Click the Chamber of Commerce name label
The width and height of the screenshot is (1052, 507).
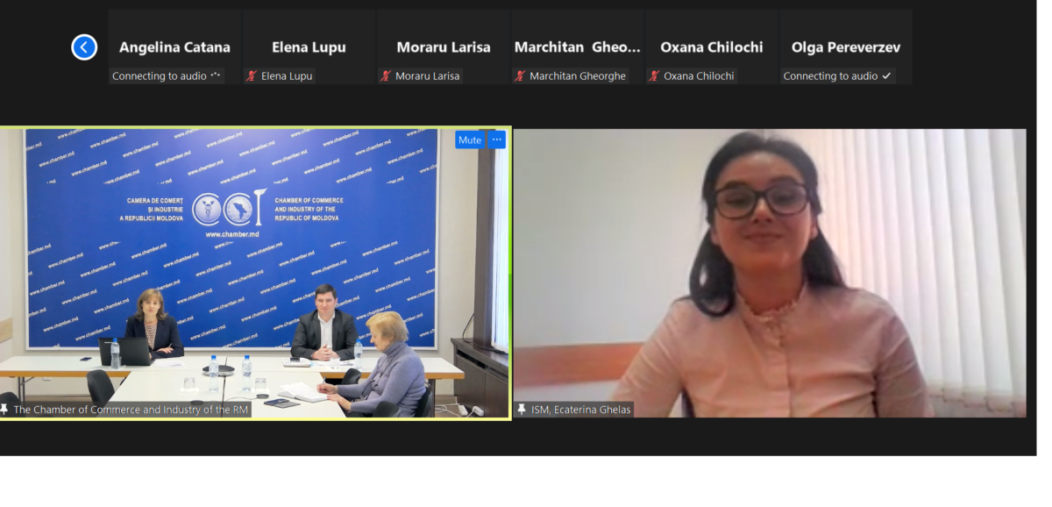(131, 410)
